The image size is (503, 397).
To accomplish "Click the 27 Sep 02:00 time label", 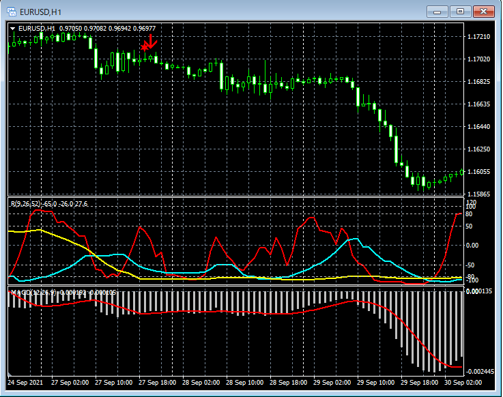I will pyautogui.click(x=70, y=383).
